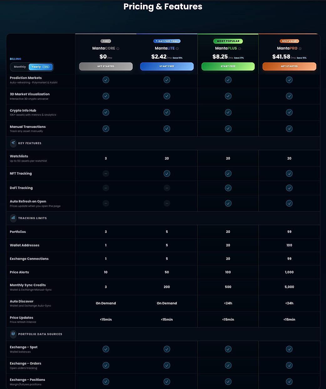Screen dimensions: 326x389
Task: Click the Key Features section header
Action: [30, 143]
